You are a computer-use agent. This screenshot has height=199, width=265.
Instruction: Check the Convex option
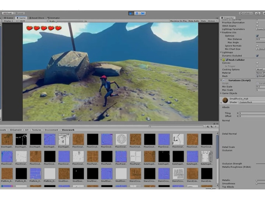pyautogui.click(x=257, y=63)
